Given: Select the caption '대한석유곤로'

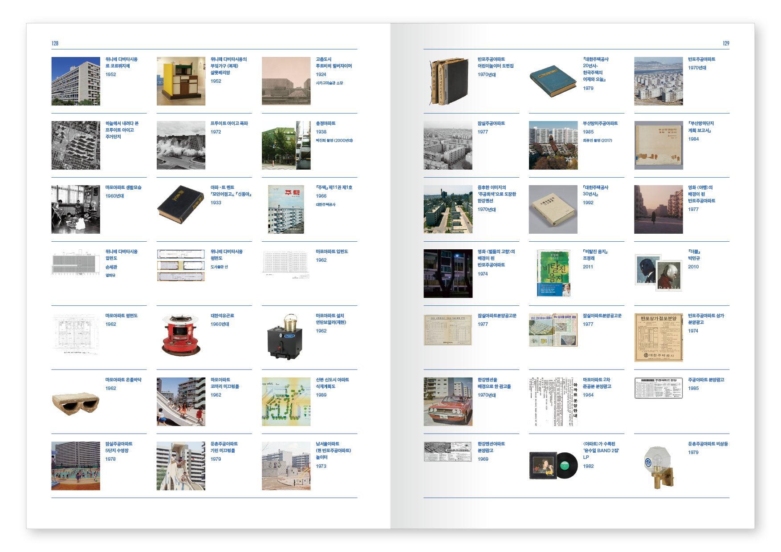Looking at the screenshot, I should click(x=222, y=316).
